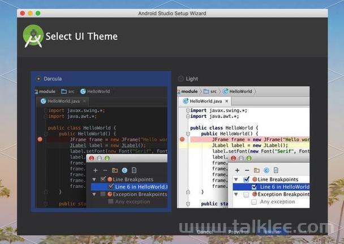The image size is (344, 244).
Task: Click the file icon in Darcula breakpoints toolbar
Action: (x=134, y=170)
